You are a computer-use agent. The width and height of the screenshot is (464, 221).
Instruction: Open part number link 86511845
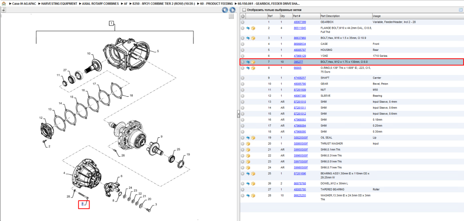click(x=300, y=28)
